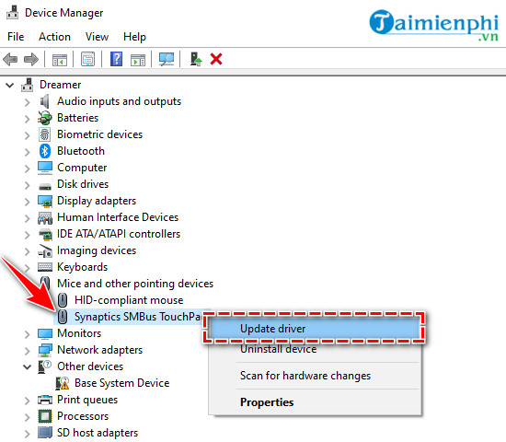Click the fingerprint Biometric devices icon
The width and height of the screenshot is (506, 442).
[45, 134]
